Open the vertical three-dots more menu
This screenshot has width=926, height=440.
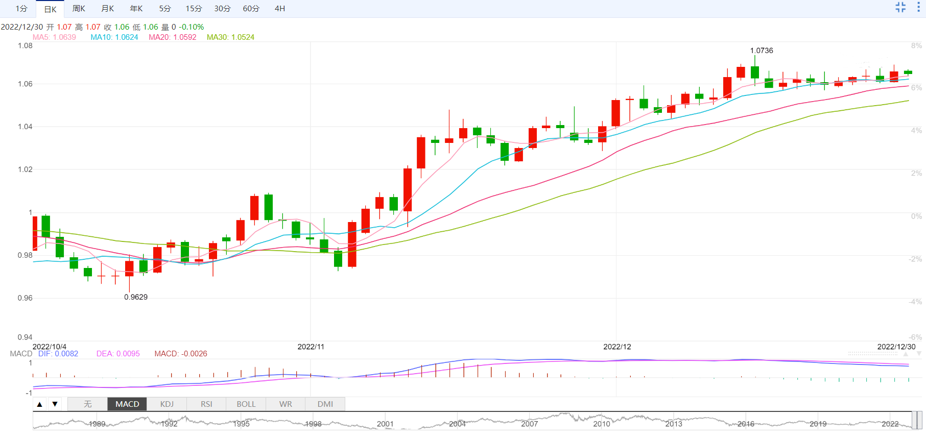point(918,7)
